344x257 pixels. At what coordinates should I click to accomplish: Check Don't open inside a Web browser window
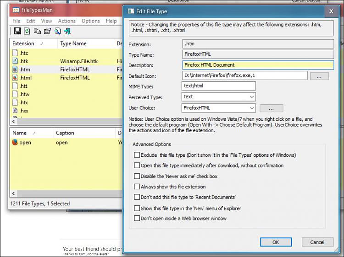coord(137,218)
